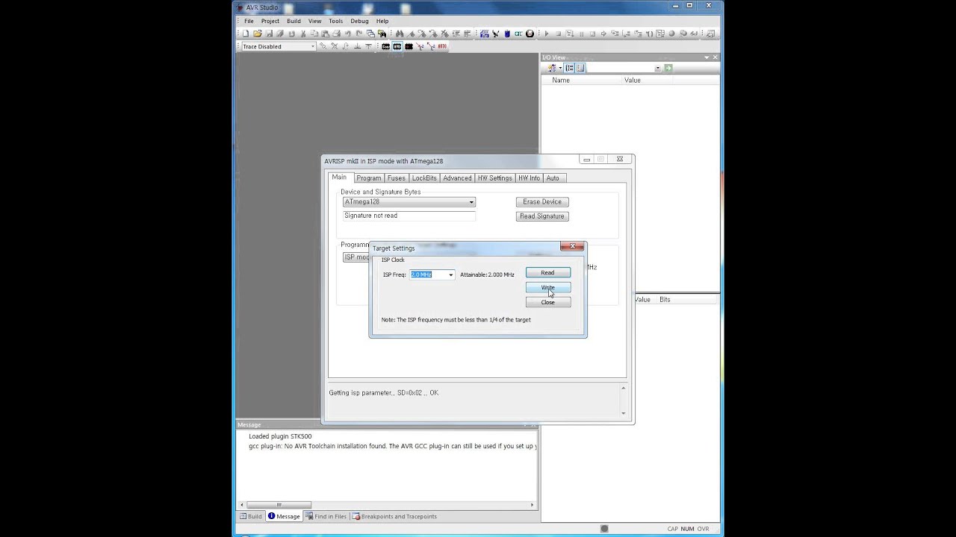
Task: Click the Paste clipboard icon
Action: tap(326, 34)
